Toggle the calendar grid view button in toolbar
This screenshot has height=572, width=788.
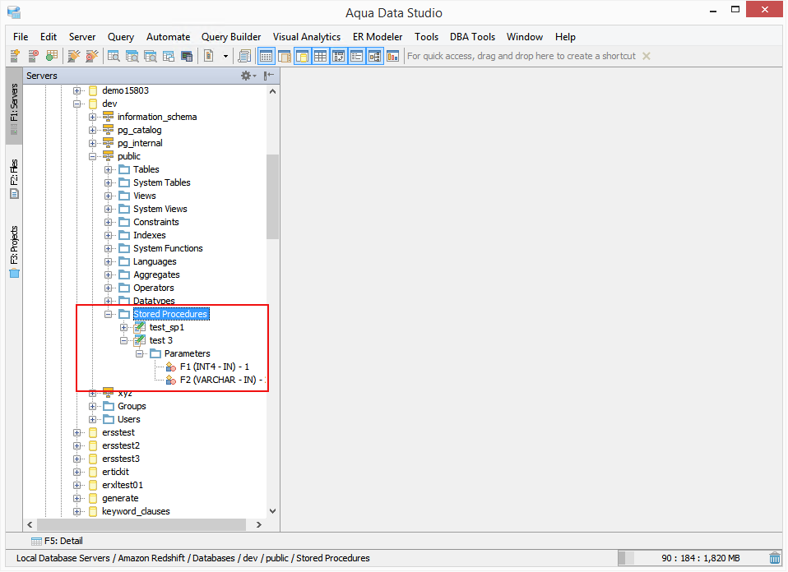click(x=267, y=56)
